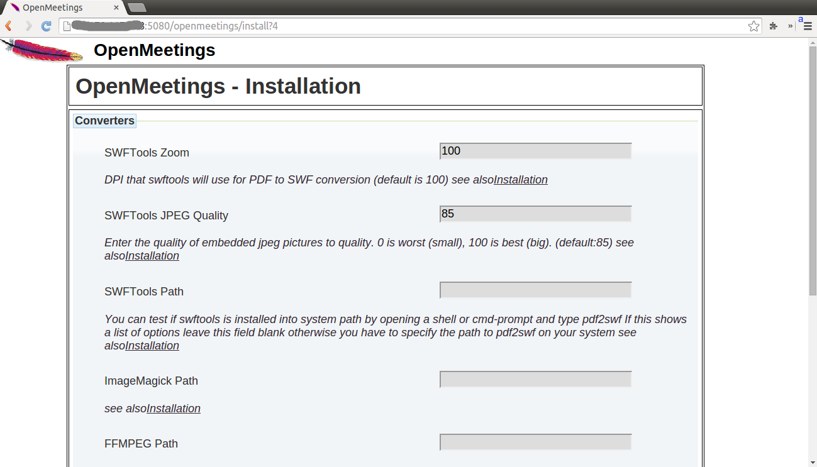Click the SWFTools Zoom field

pos(535,151)
